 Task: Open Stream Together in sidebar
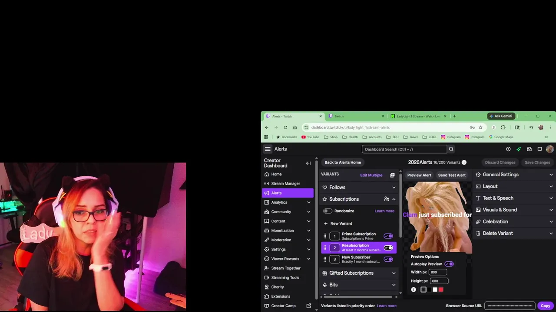[x=288, y=268]
